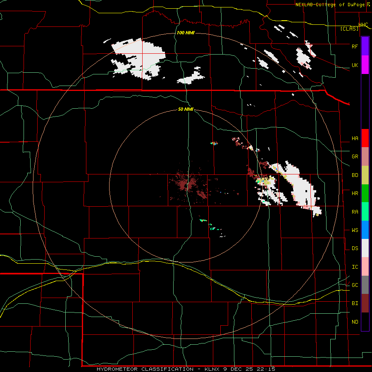Click the HR legend label
Screen dimensions: 372x372
tap(355, 193)
